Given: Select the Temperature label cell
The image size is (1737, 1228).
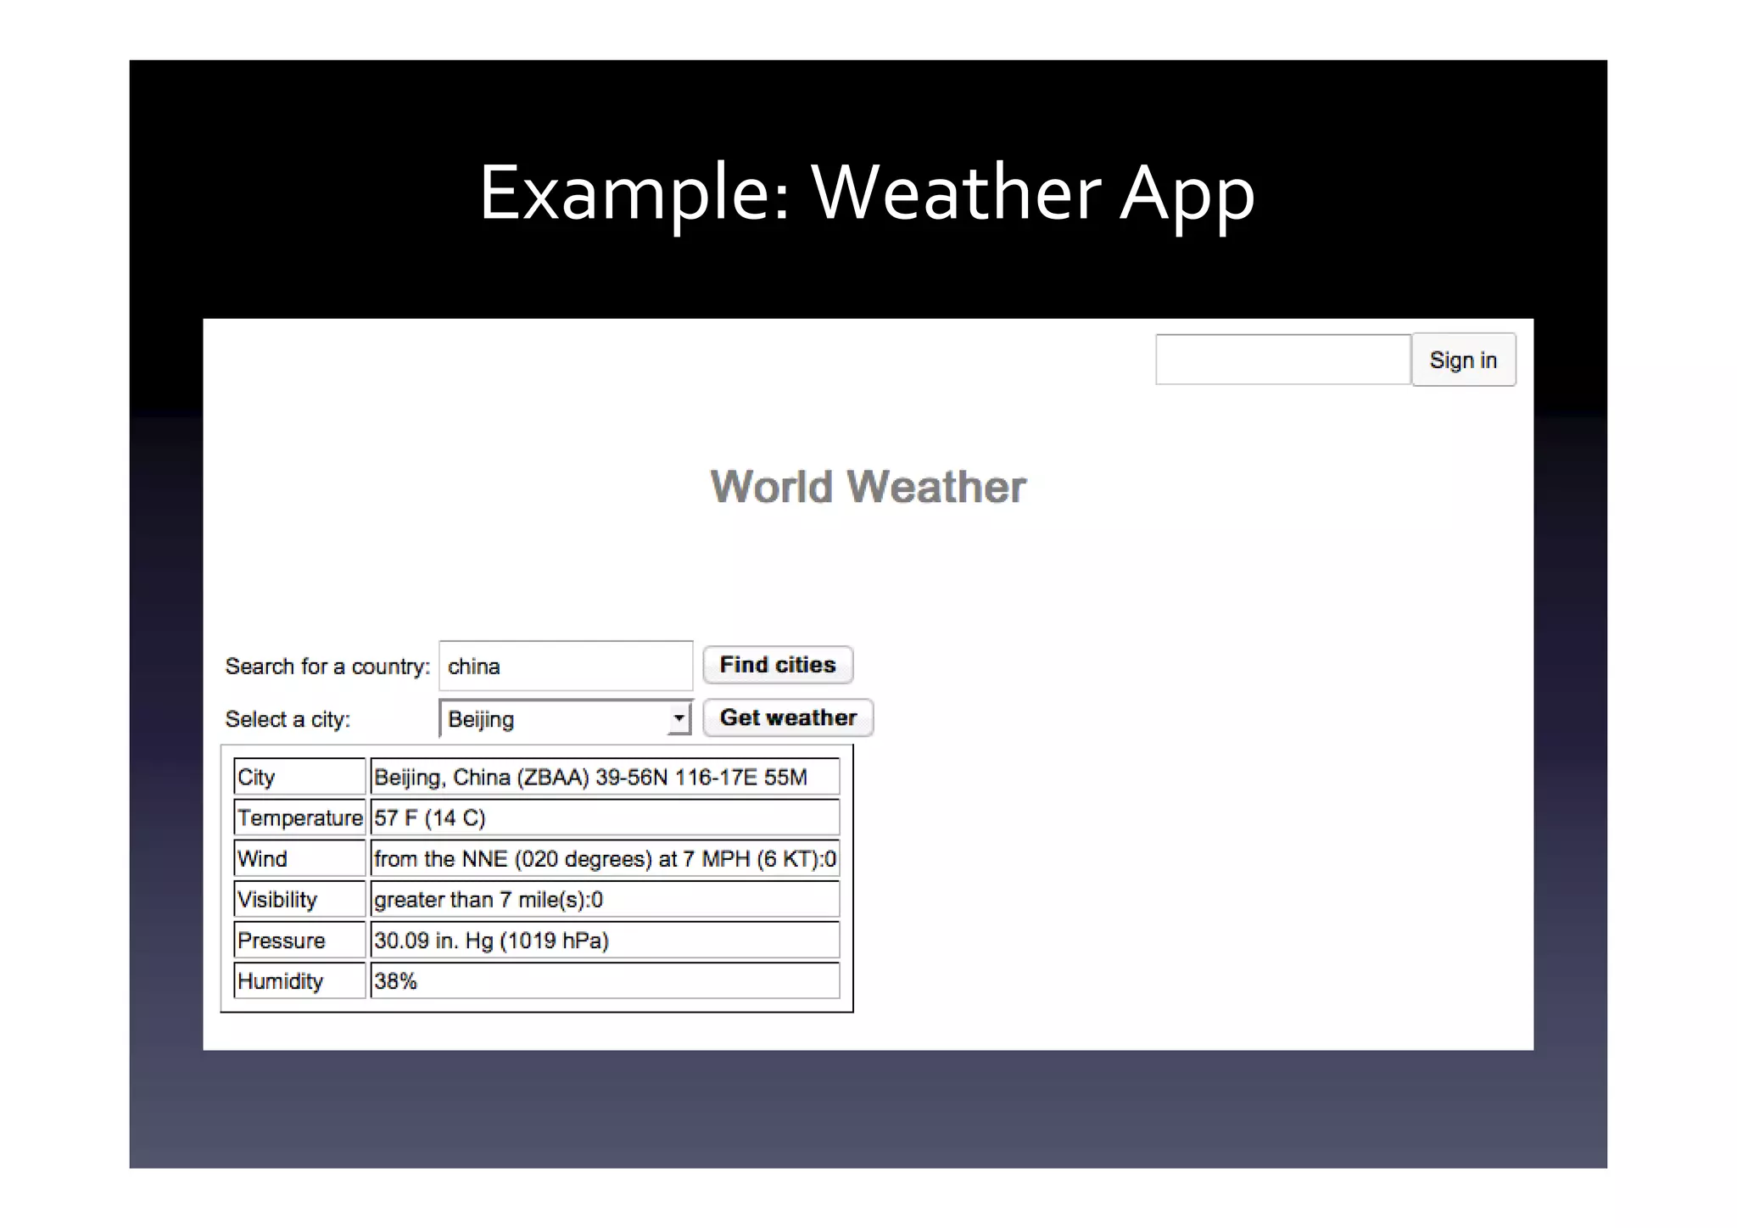Looking at the screenshot, I should tap(299, 818).
